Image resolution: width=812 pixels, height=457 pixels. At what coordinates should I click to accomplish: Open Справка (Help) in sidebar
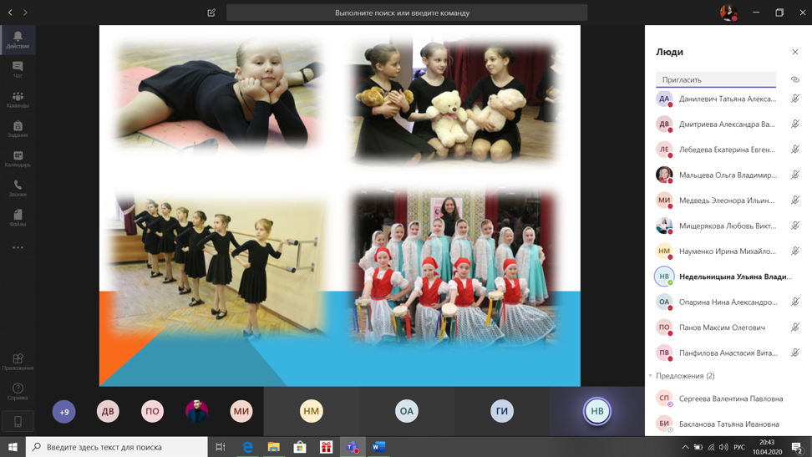tap(18, 390)
